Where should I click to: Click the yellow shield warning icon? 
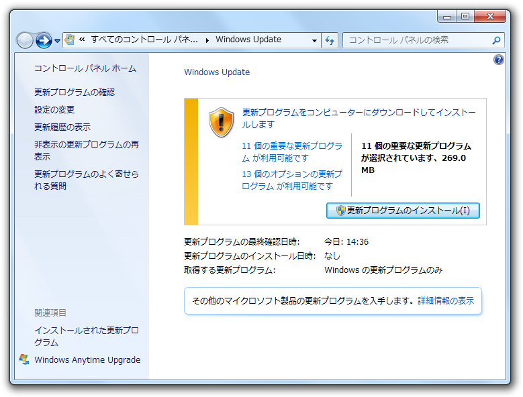221,122
